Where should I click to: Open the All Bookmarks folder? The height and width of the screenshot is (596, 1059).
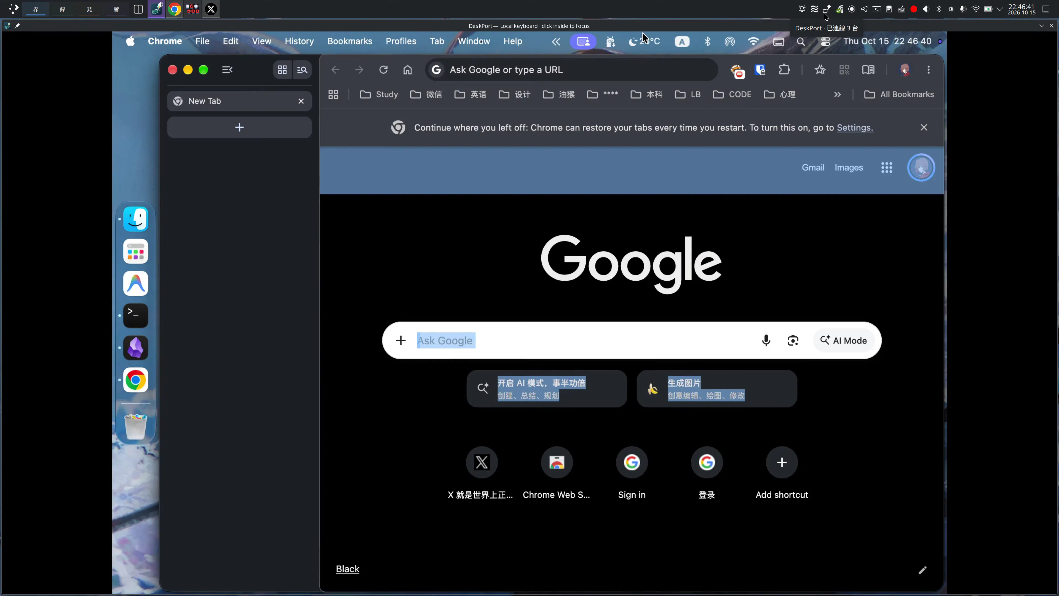click(899, 95)
